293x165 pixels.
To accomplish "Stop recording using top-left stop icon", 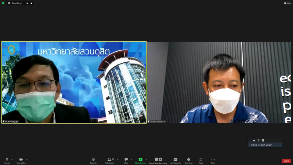I will [x=31, y=3].
